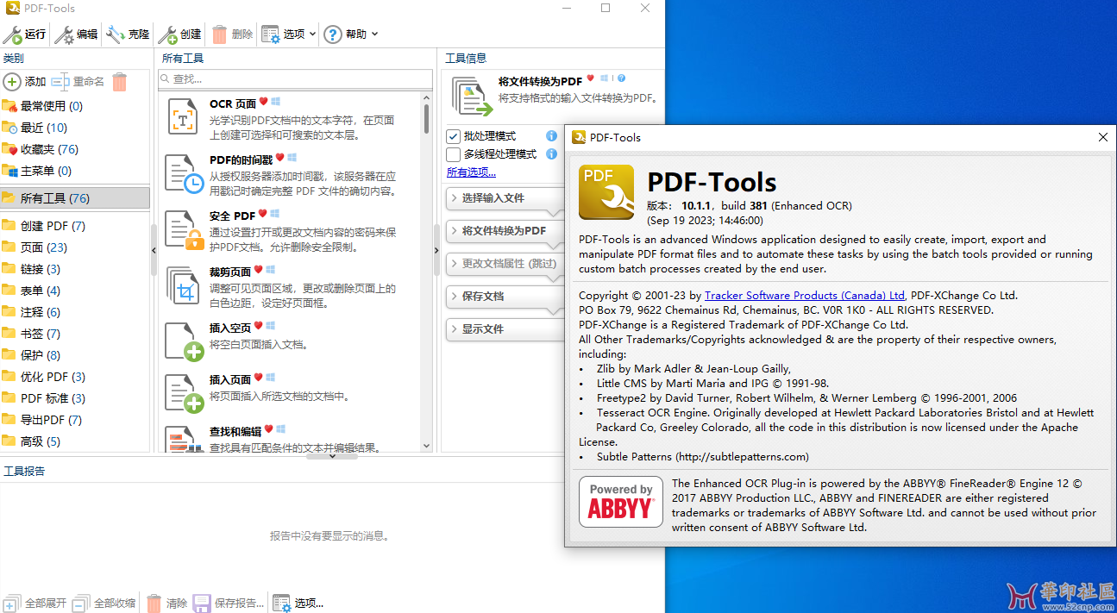Image resolution: width=1117 pixels, height=613 pixels.
Task: Toggle favorite heart on 插入空页
Action: coord(258,326)
